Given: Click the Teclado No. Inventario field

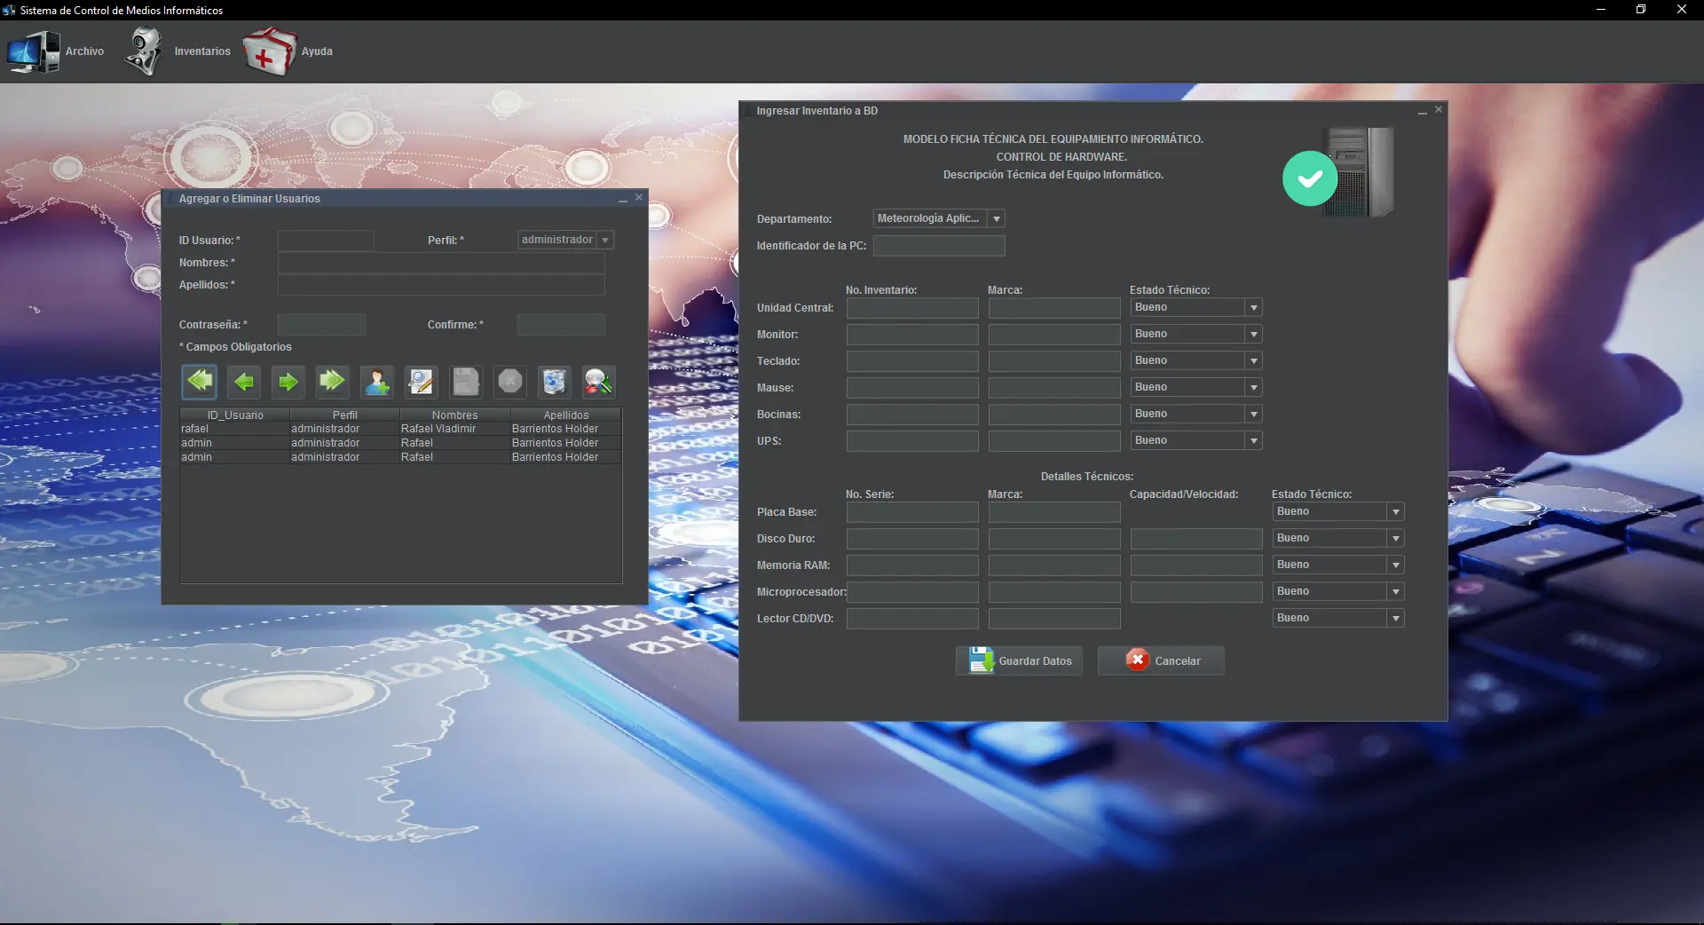Looking at the screenshot, I should (912, 361).
